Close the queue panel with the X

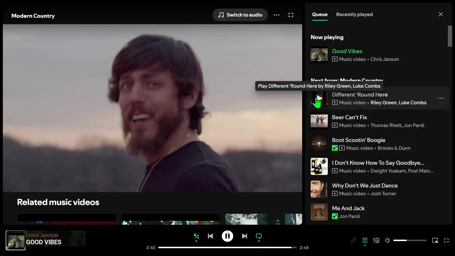click(x=441, y=14)
